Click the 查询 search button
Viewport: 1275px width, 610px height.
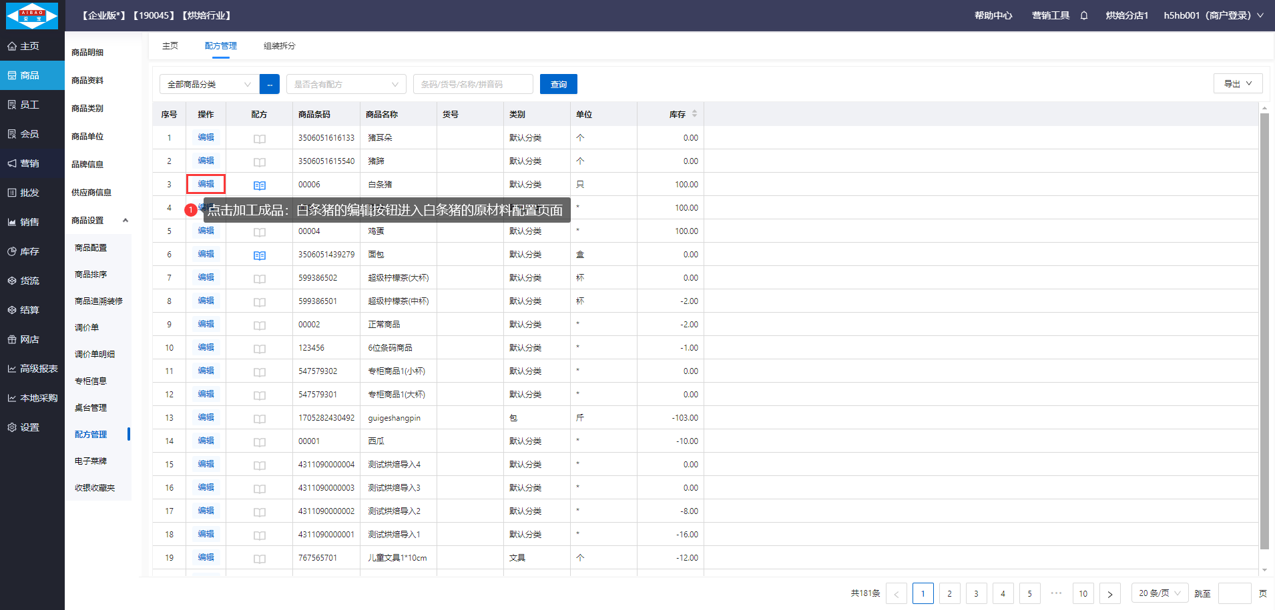[x=558, y=85]
